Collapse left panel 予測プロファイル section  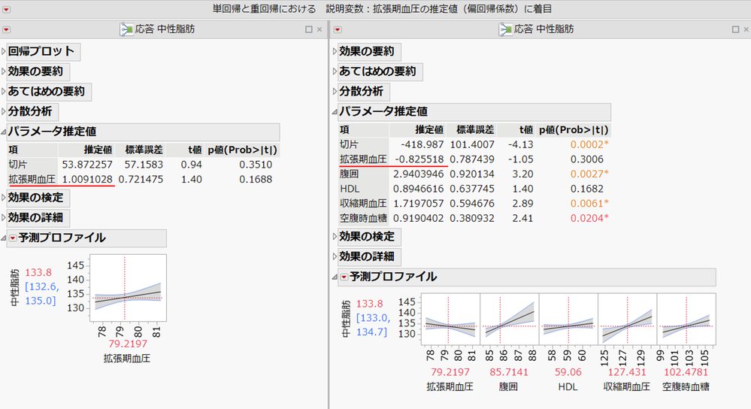tap(3, 238)
